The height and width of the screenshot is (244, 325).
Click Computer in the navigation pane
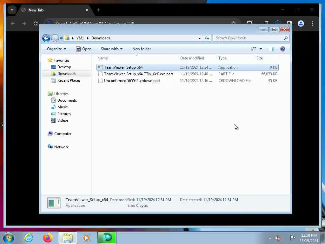(x=63, y=134)
